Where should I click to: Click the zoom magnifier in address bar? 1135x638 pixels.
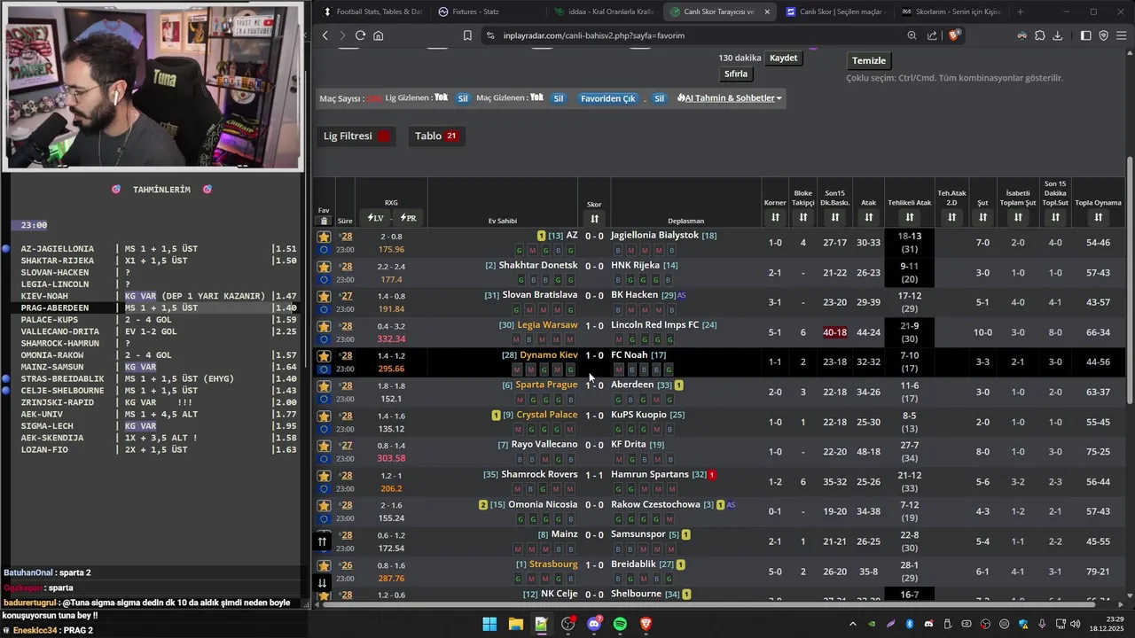(x=912, y=35)
